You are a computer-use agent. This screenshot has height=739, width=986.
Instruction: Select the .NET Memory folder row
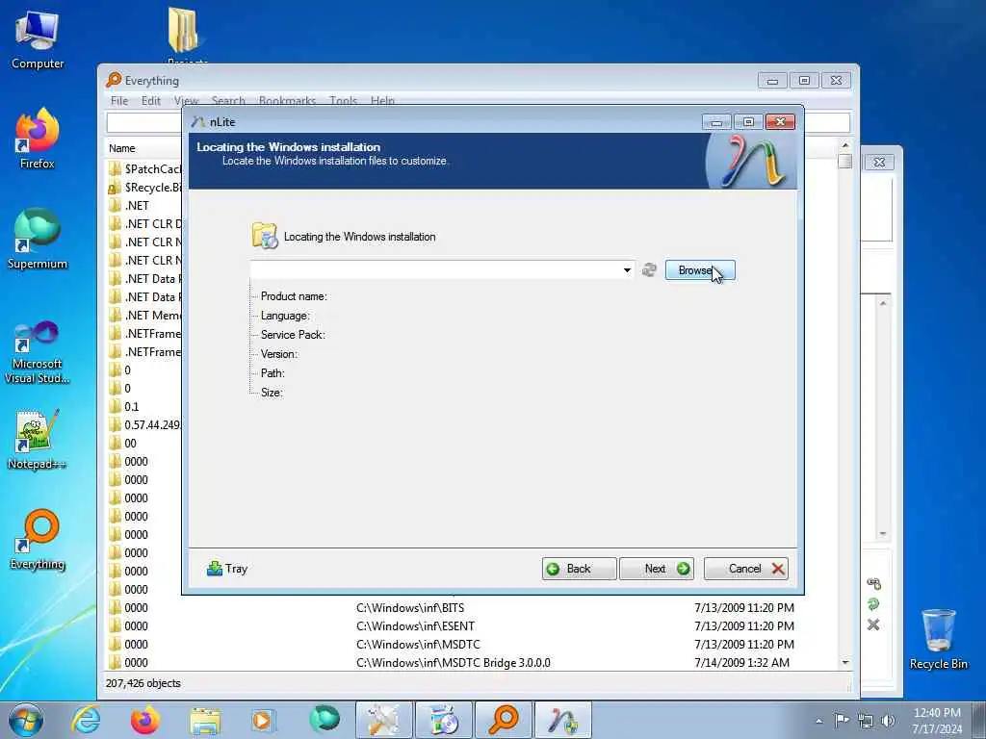[x=144, y=316]
